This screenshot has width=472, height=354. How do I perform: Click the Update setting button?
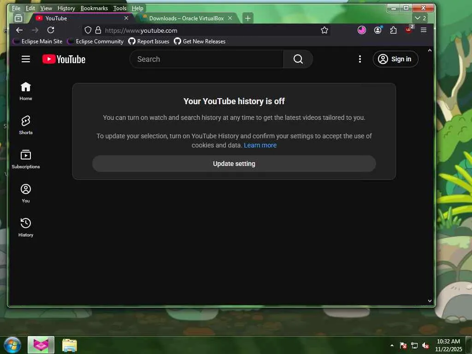tap(234, 164)
